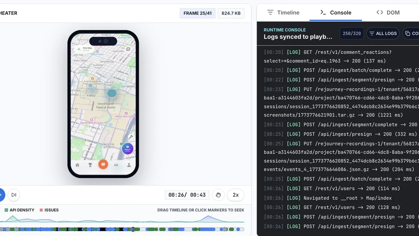
Task: Tap the chat bubble icon on map
Action: pyautogui.click(x=128, y=49)
